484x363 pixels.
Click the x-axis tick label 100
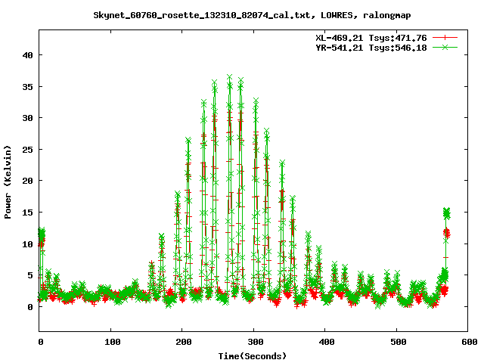point(113,342)
